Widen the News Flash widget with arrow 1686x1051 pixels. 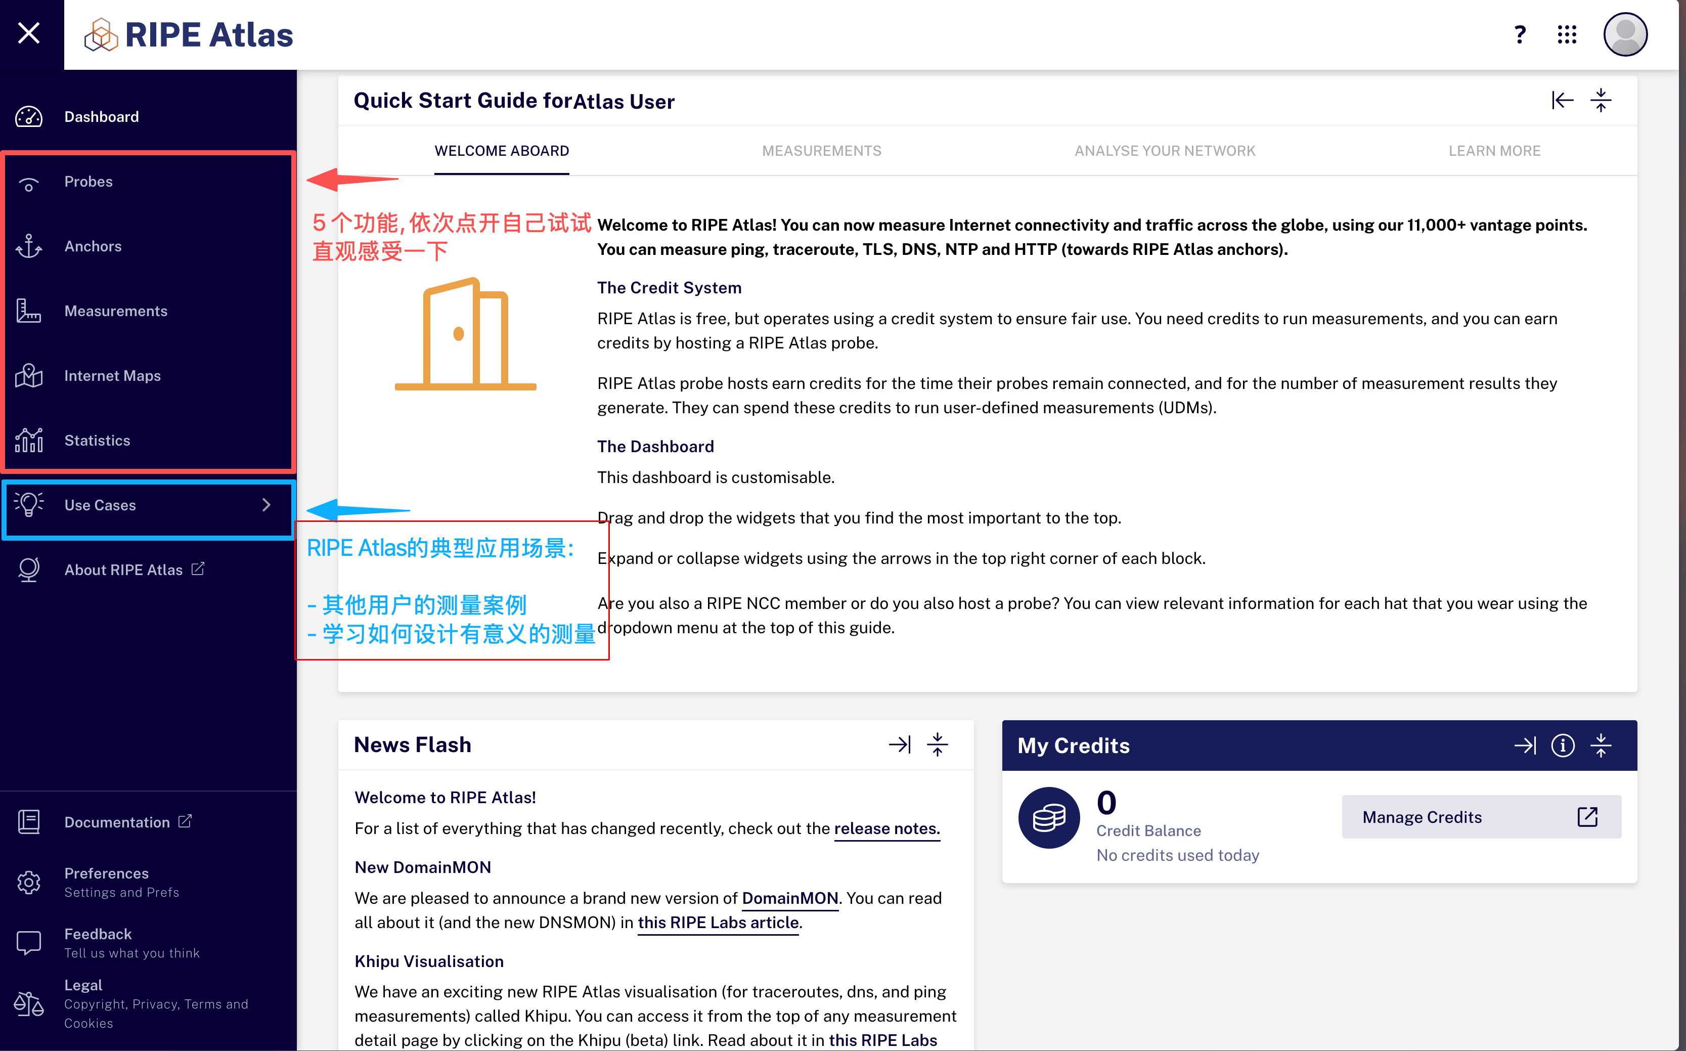[x=899, y=745]
